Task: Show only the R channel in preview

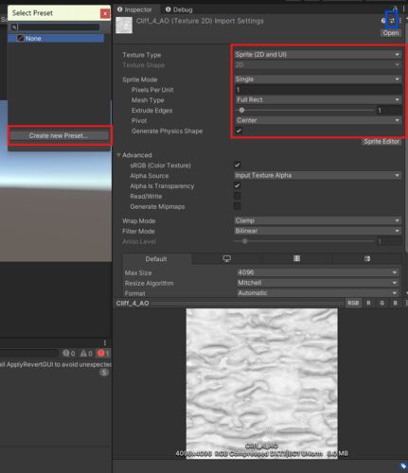Action: (368, 303)
